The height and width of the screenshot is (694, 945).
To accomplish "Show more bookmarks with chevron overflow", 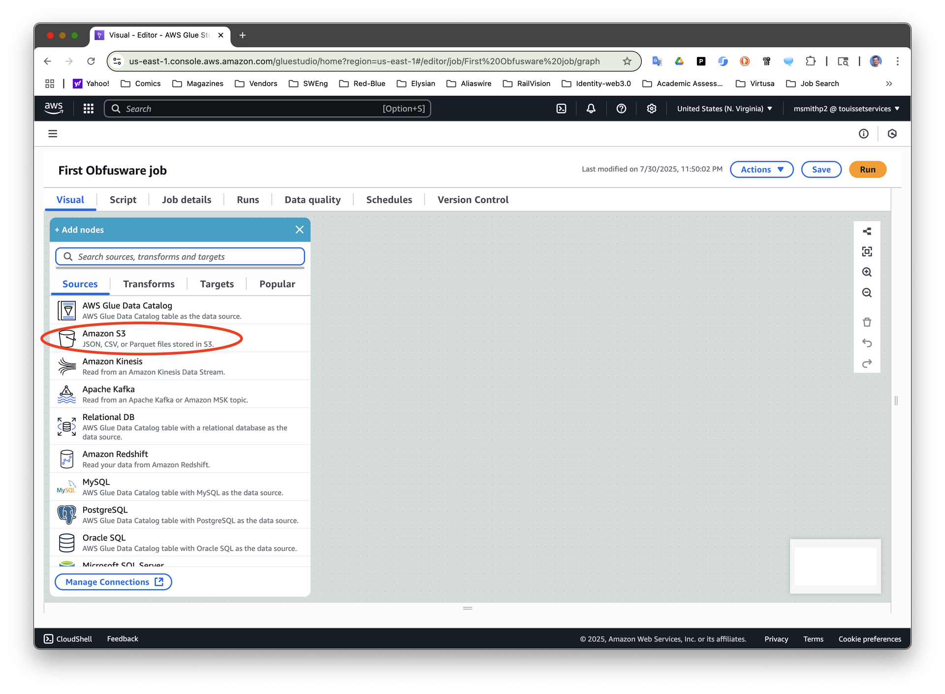I will (x=889, y=84).
